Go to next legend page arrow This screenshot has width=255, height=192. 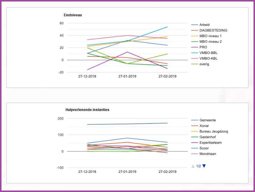point(204,166)
